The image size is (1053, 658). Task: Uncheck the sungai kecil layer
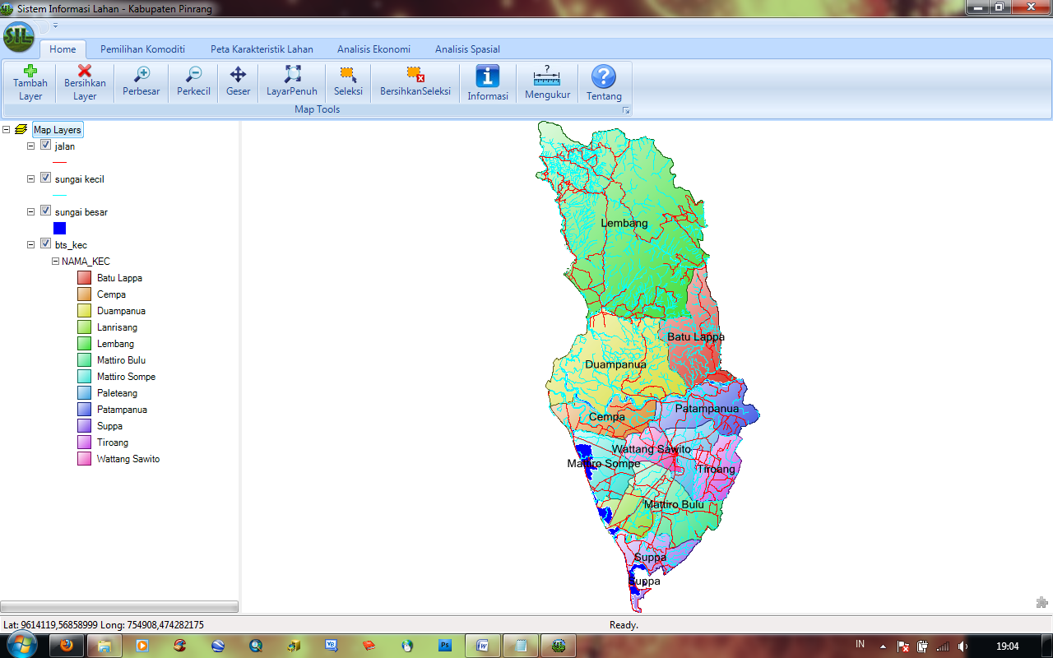pyautogui.click(x=45, y=177)
